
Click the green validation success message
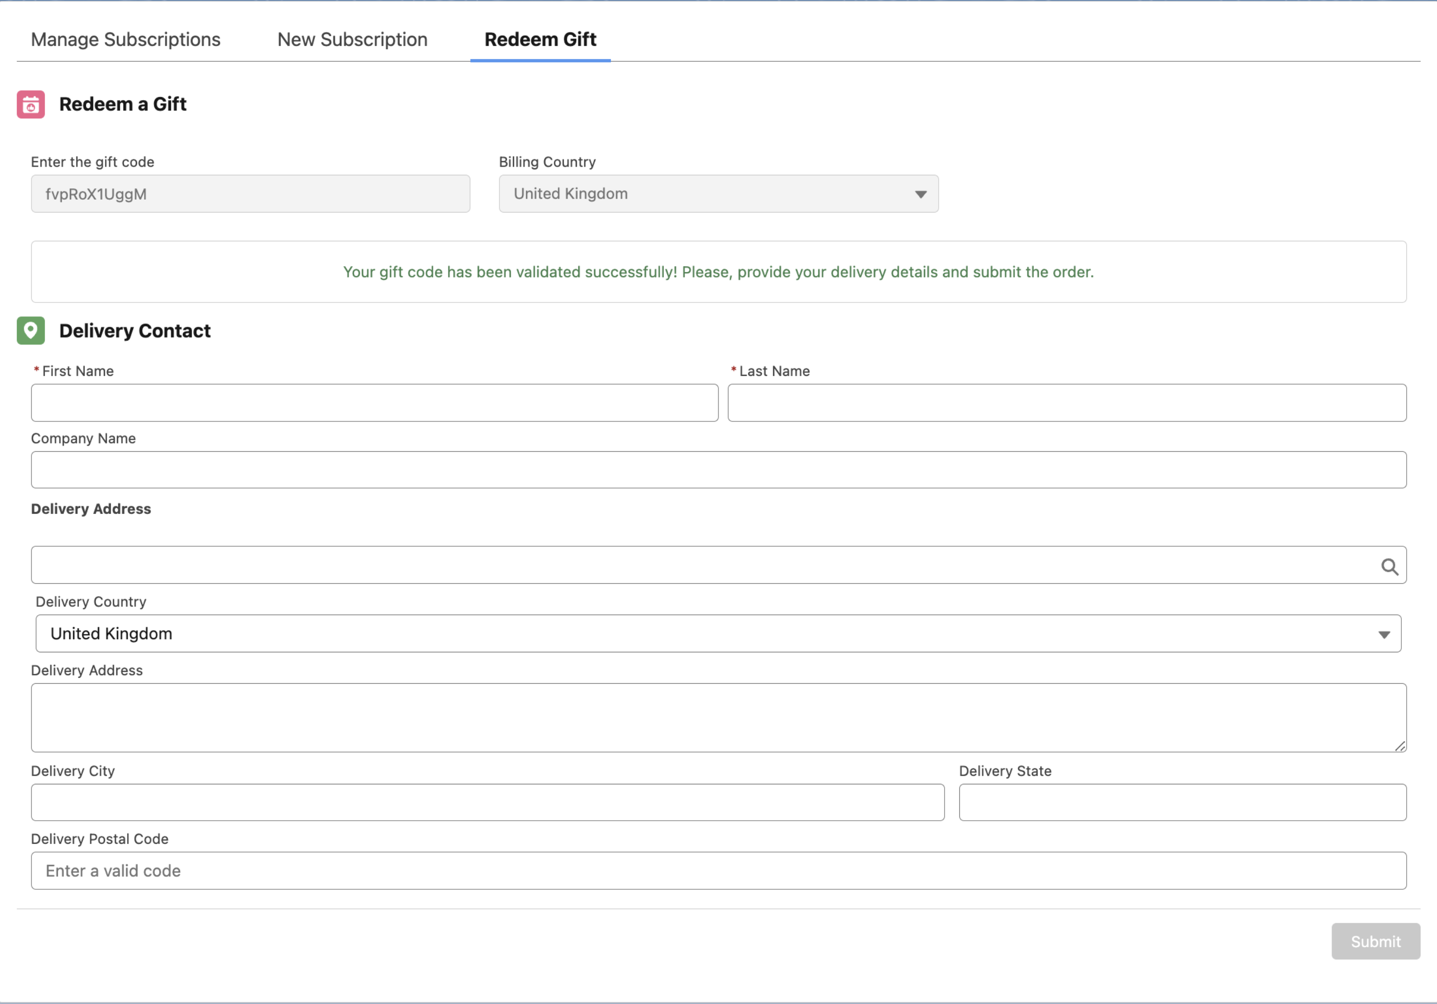pyautogui.click(x=718, y=272)
